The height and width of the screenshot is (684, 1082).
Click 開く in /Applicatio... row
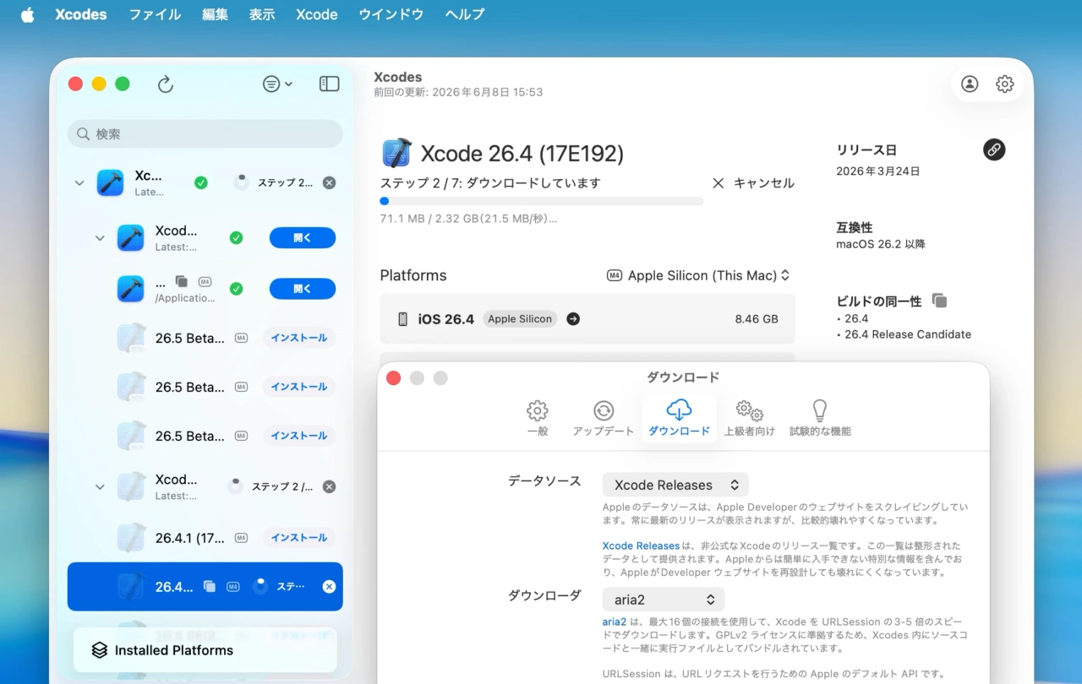pyautogui.click(x=303, y=289)
